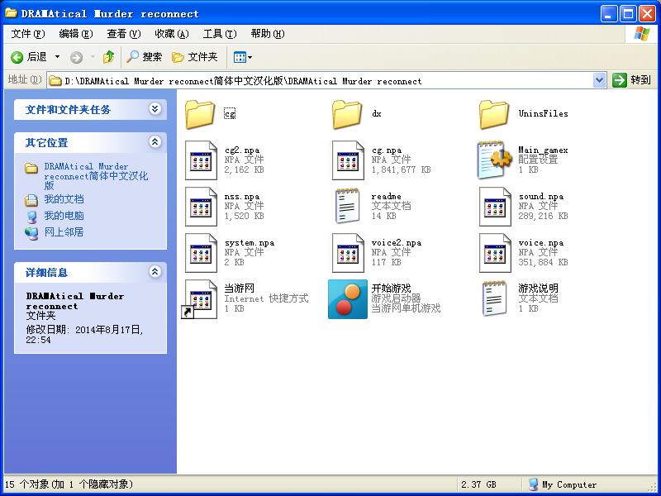The width and height of the screenshot is (661, 496).
Task: Click the '开始游戏' launcher name label
Action: [391, 289]
